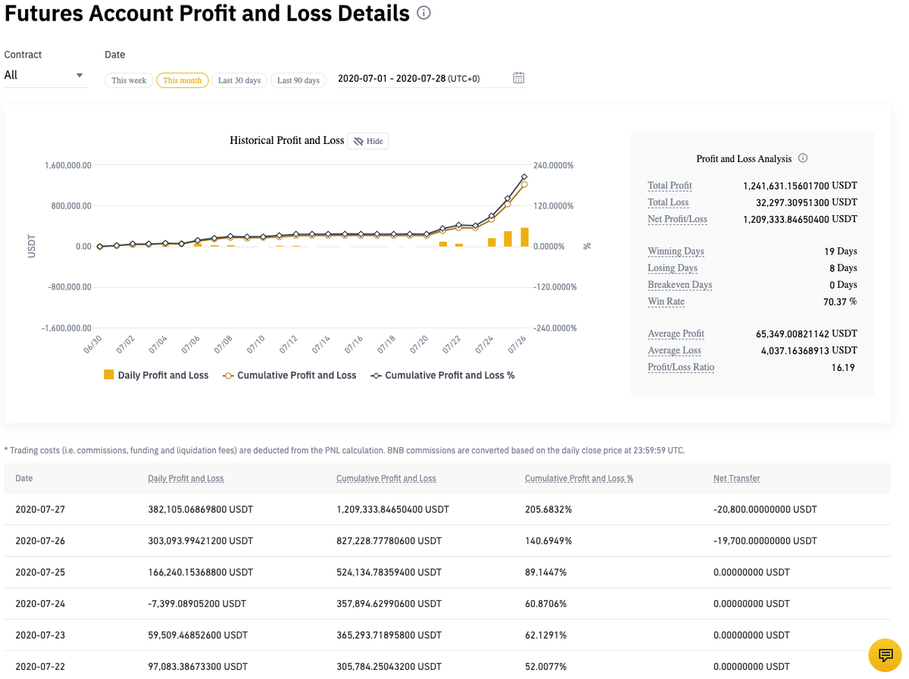Screen dimensions: 909x679
Task: Click the Daily Profit and Loss column header
Action: [x=186, y=479]
